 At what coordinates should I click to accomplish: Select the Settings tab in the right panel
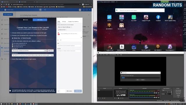click(64, 22)
